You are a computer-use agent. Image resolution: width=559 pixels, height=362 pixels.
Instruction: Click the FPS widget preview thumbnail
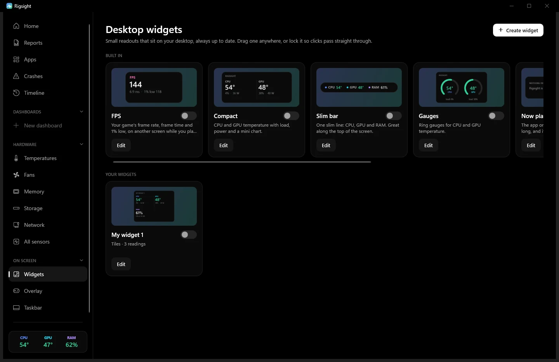[154, 87]
